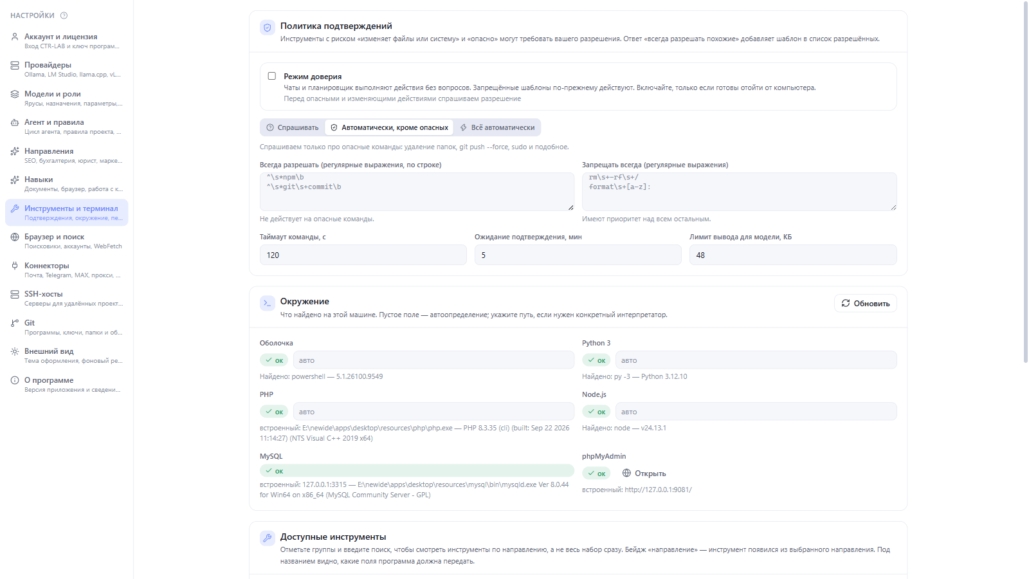Click the О программе info icon

click(x=15, y=380)
